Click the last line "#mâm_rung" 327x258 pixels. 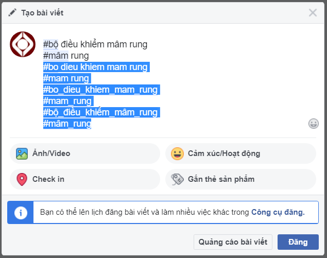tap(67, 124)
